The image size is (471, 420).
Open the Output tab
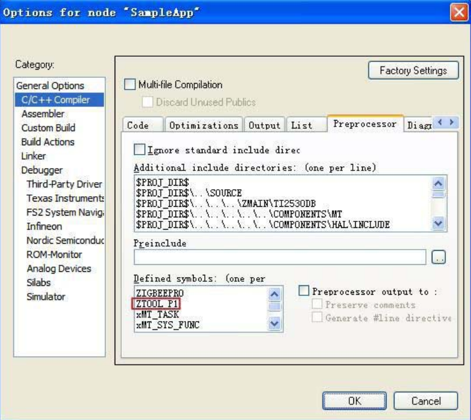[x=265, y=125]
